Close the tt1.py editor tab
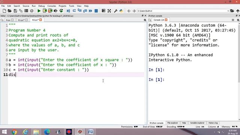The width and height of the screenshot is (240, 135). pyautogui.click(x=27, y=20)
